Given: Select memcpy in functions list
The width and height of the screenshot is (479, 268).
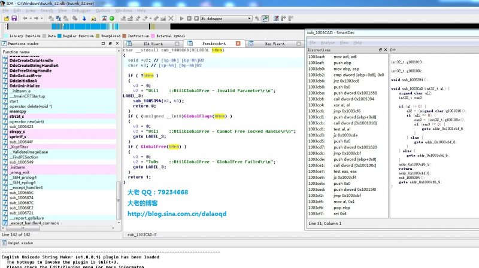Looking at the screenshot, I should click(18, 111).
